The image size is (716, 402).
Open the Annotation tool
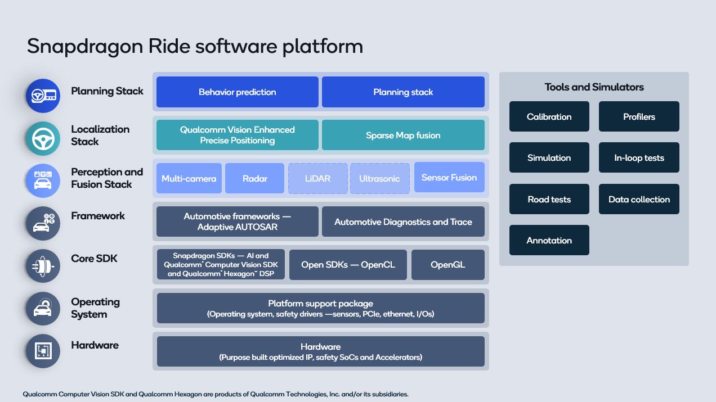(549, 240)
